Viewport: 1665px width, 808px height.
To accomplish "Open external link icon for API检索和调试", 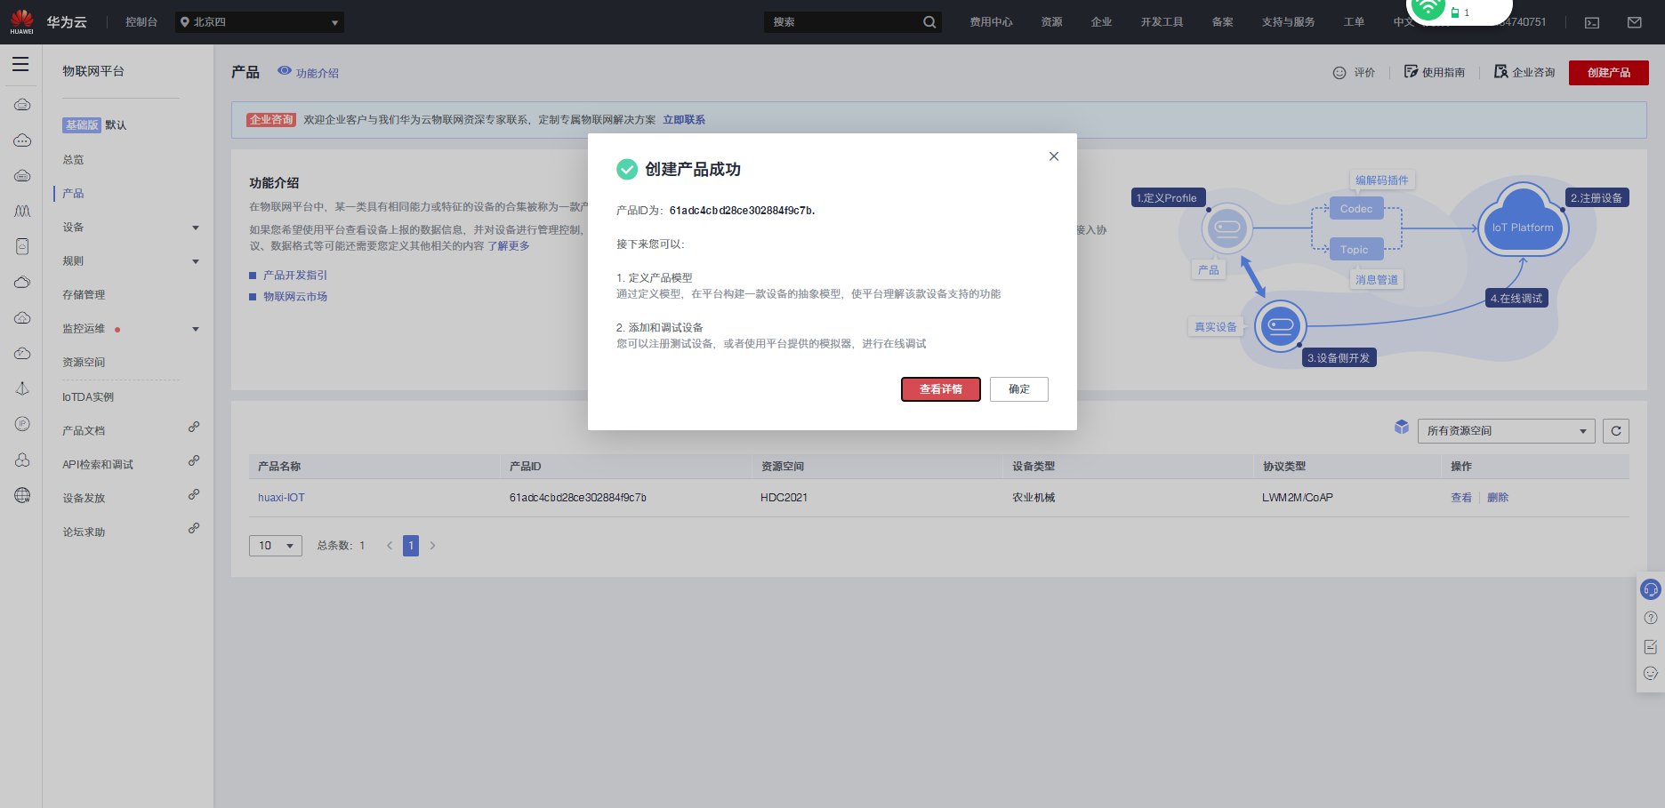I will pos(194,460).
